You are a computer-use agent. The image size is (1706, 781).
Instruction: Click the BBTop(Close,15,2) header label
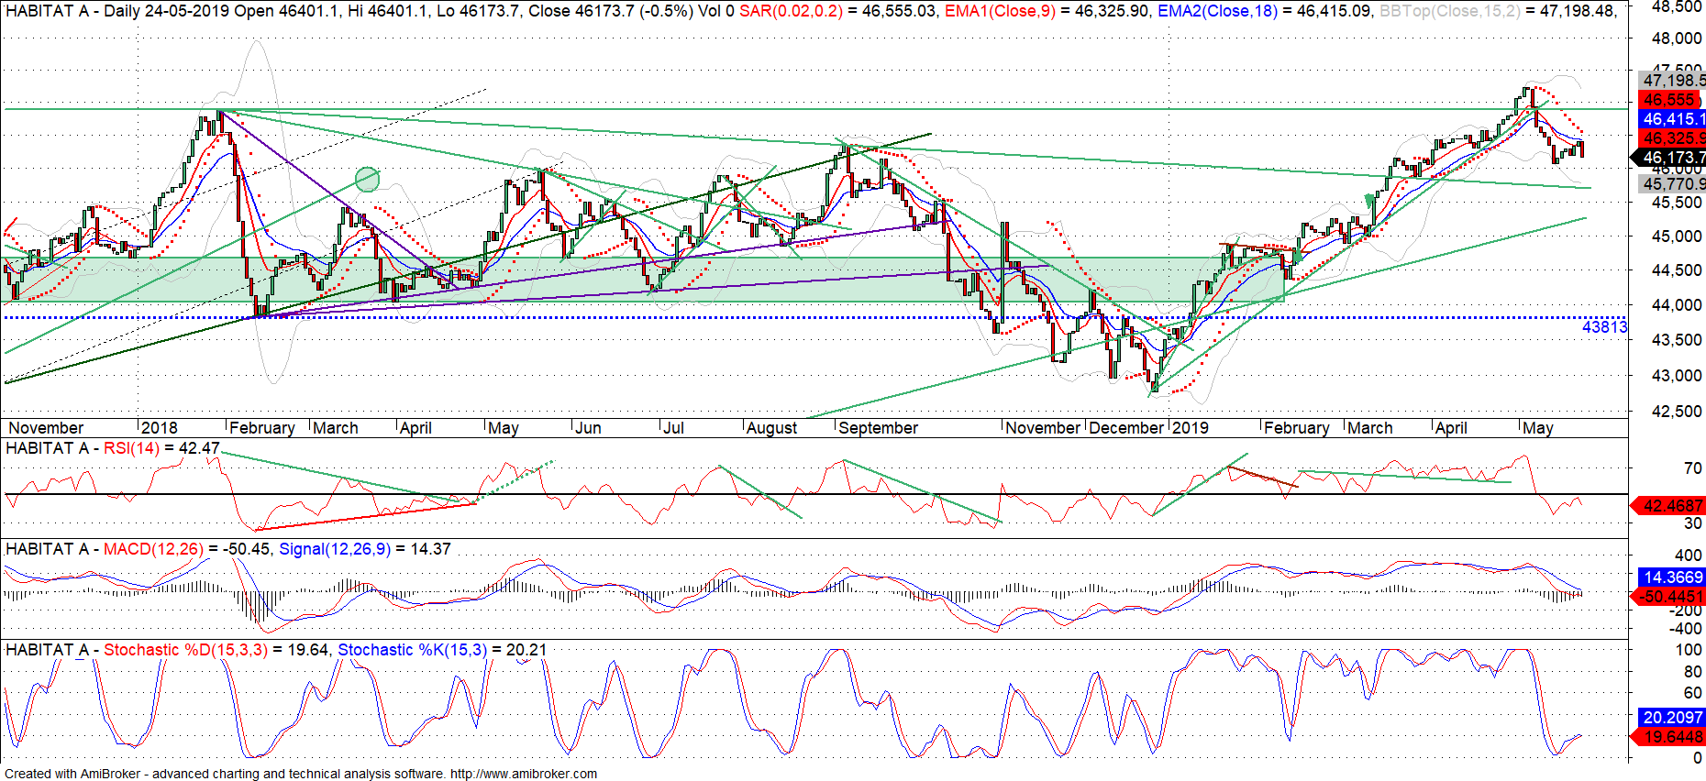pos(1450,11)
